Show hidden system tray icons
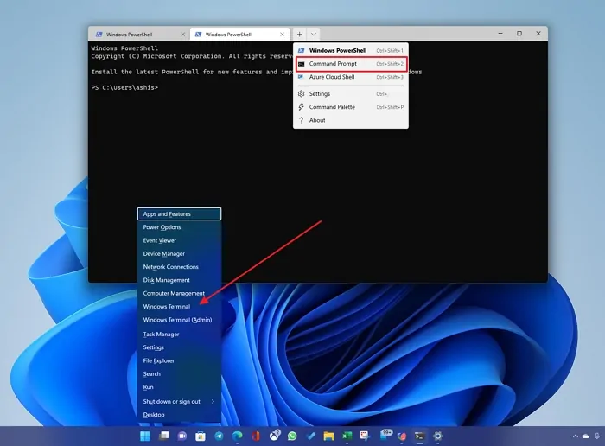 pyautogui.click(x=576, y=436)
